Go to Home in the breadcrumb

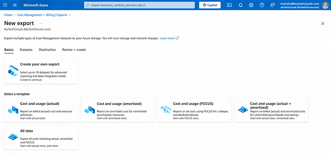pyautogui.click(x=8, y=15)
